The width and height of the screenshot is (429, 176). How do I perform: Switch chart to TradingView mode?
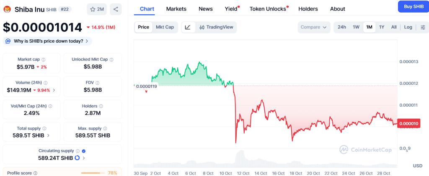[x=216, y=27]
